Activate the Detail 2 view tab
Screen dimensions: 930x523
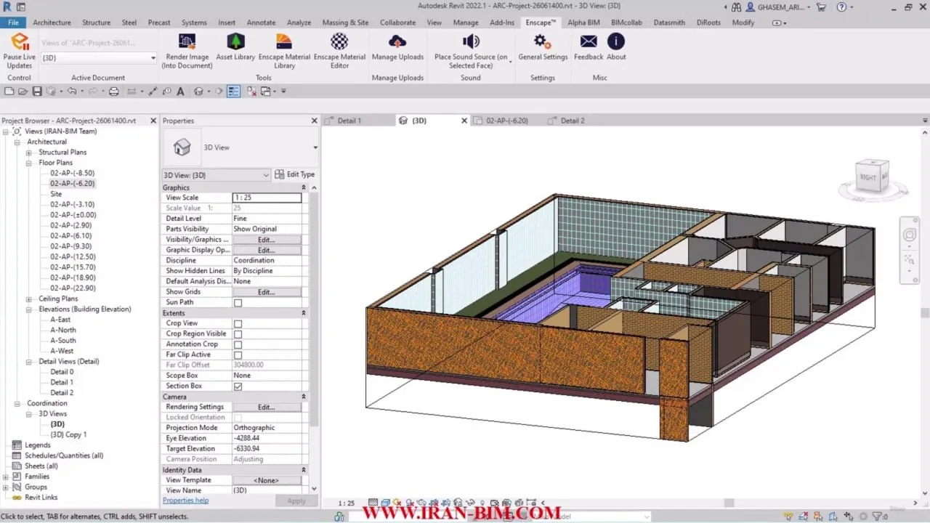coord(572,121)
